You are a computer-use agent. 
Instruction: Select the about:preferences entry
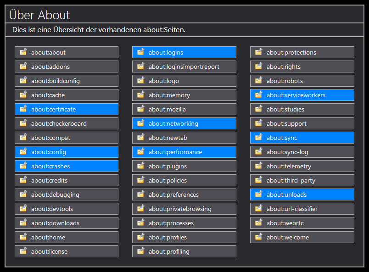tap(173, 194)
